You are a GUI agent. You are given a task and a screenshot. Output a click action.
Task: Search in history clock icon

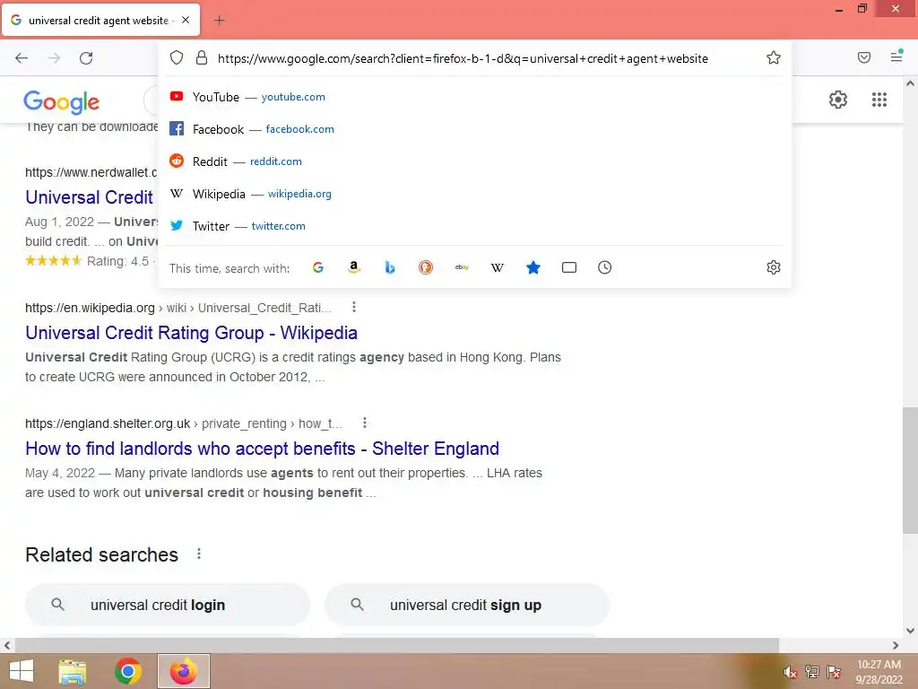coord(605,267)
